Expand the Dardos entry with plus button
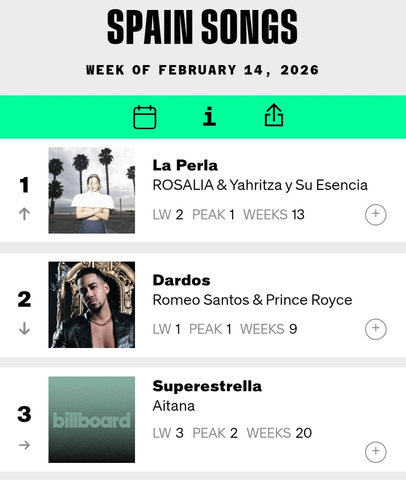Viewport: 406px width, 480px height. (x=376, y=329)
